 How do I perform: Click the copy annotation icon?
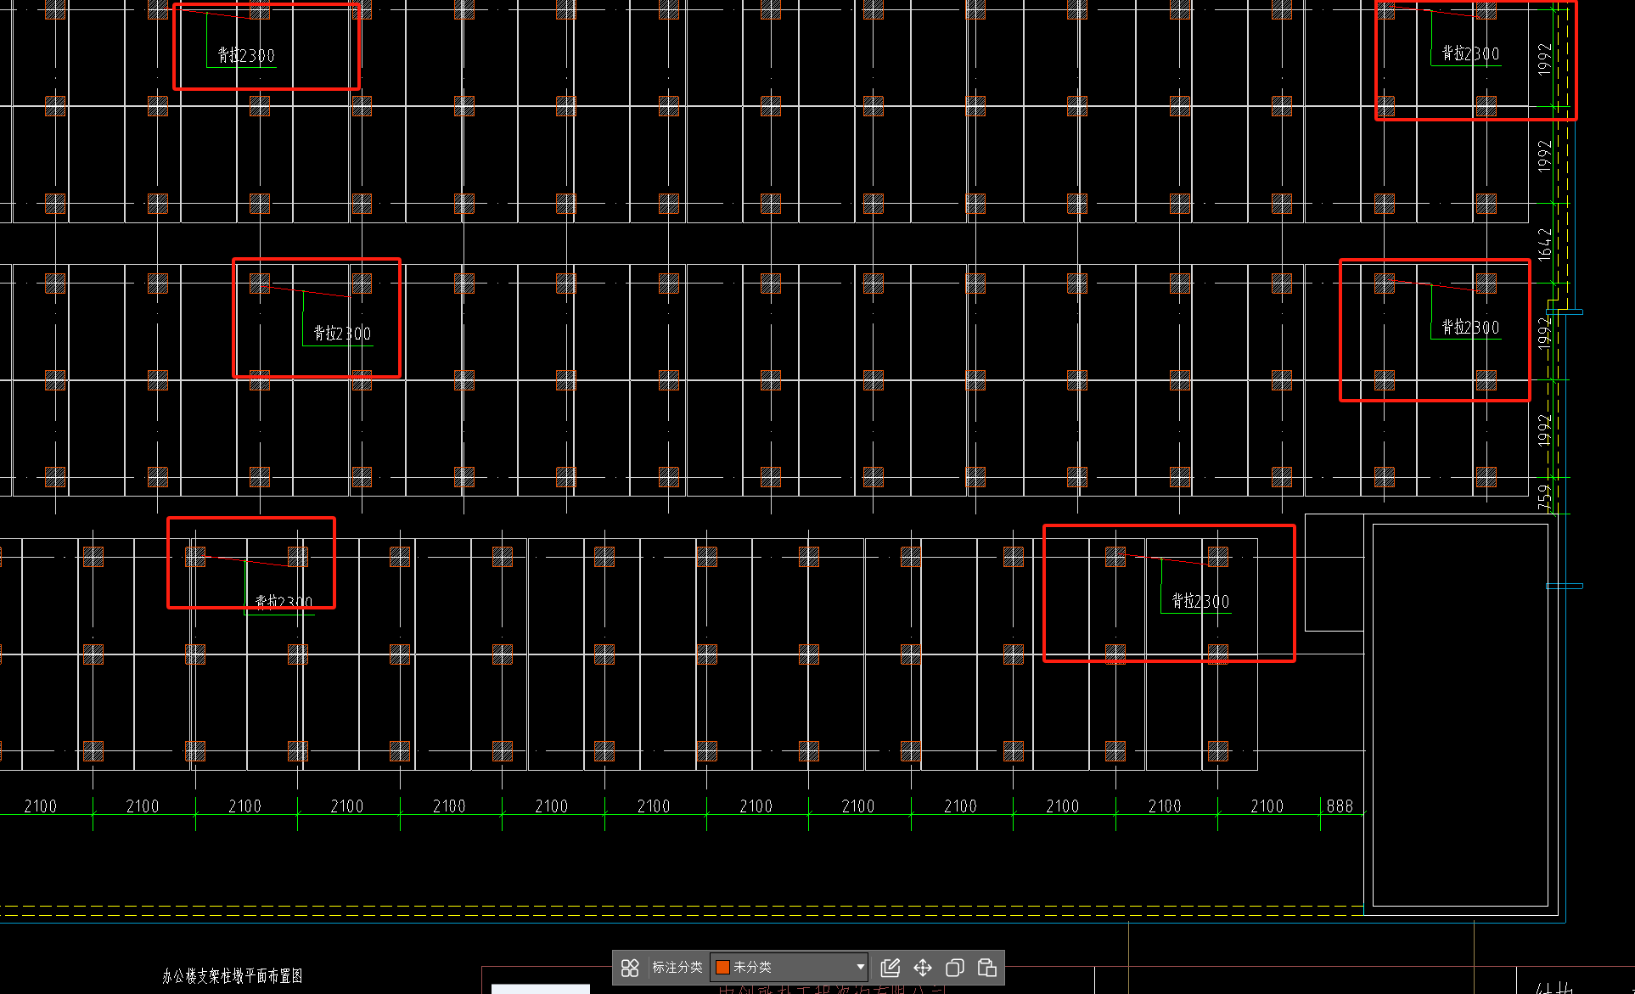(x=955, y=968)
